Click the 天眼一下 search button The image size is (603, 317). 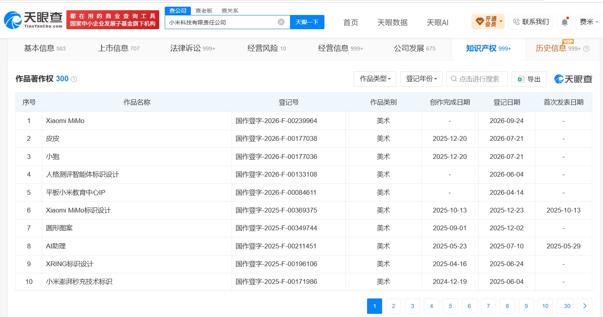pyautogui.click(x=307, y=22)
